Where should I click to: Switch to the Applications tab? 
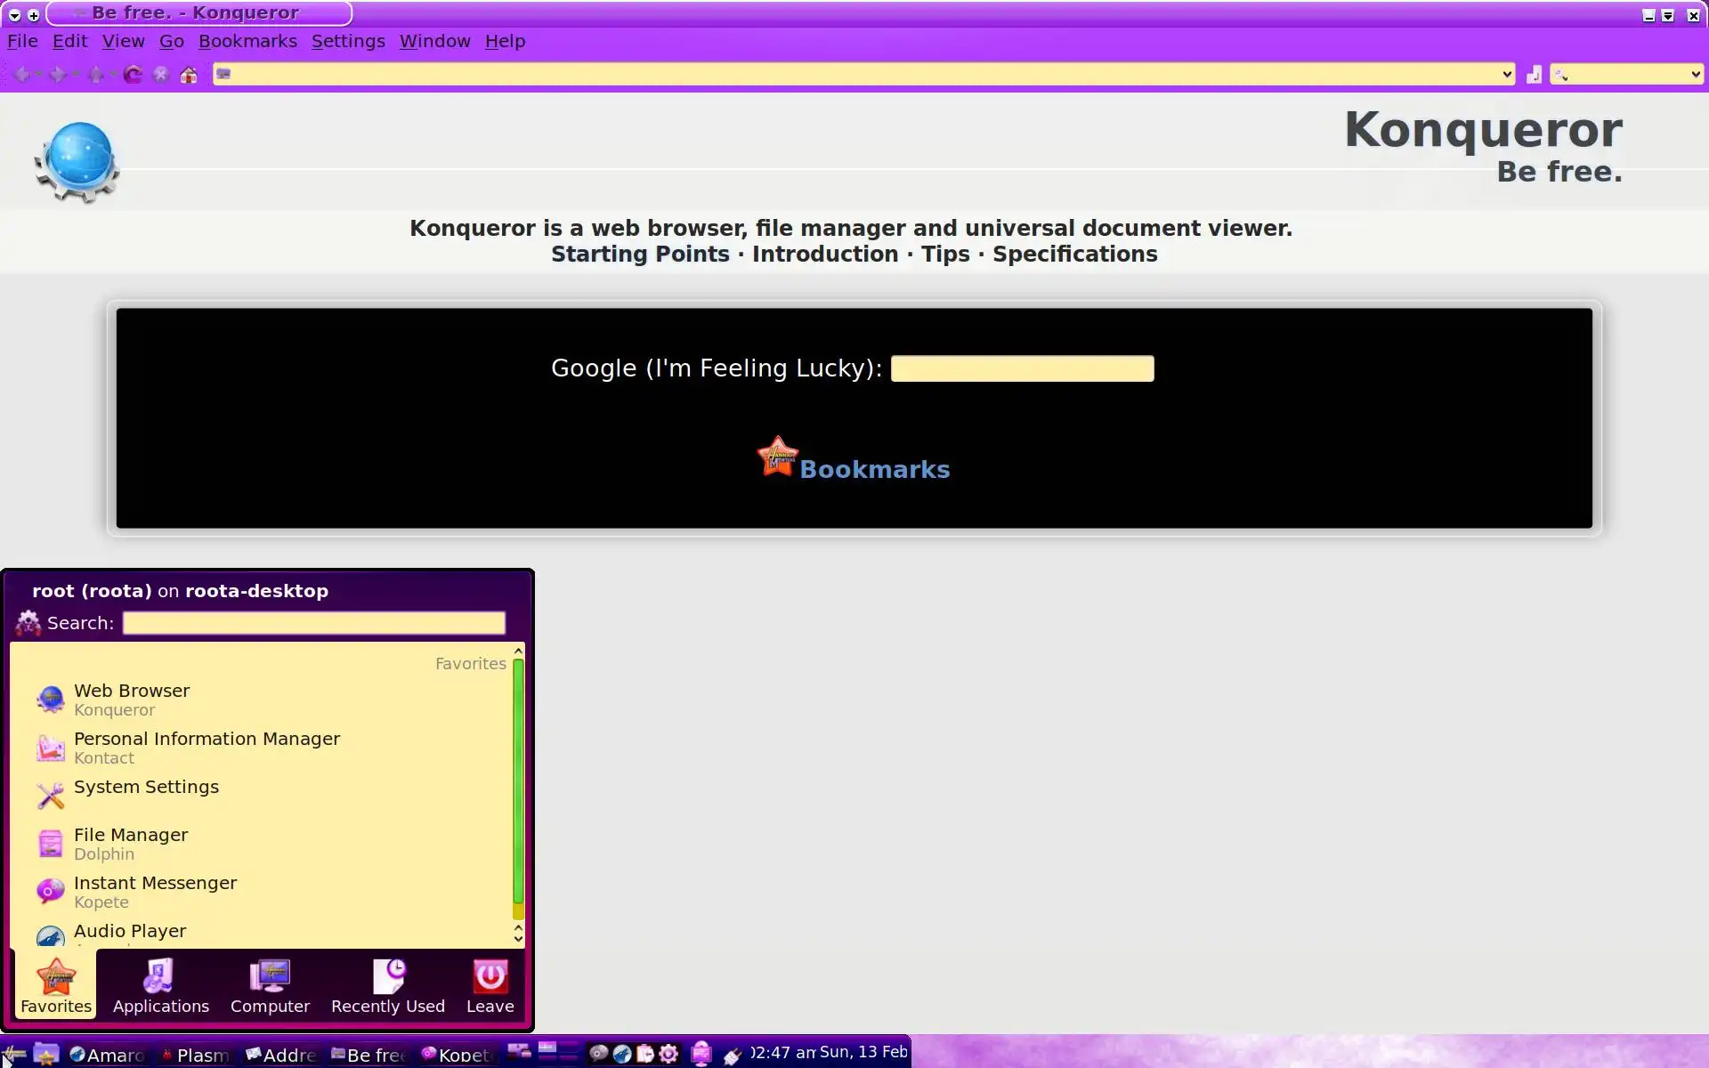pyautogui.click(x=160, y=985)
